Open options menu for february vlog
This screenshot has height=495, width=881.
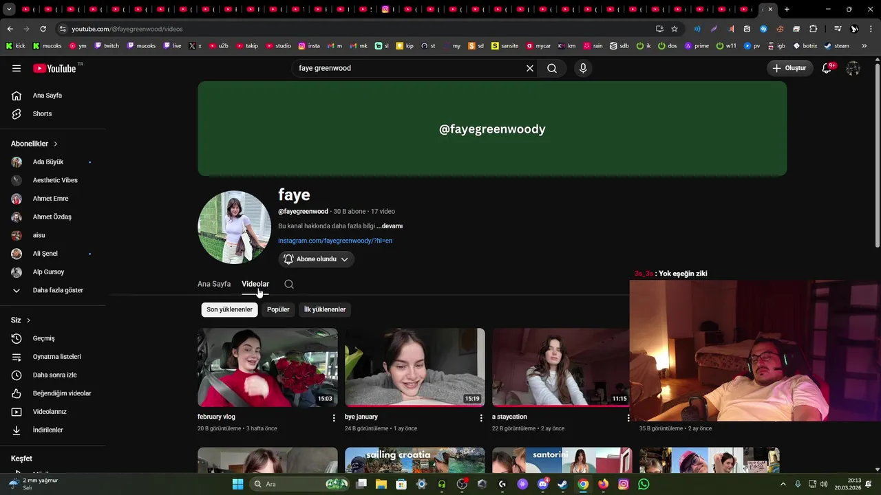tap(334, 418)
